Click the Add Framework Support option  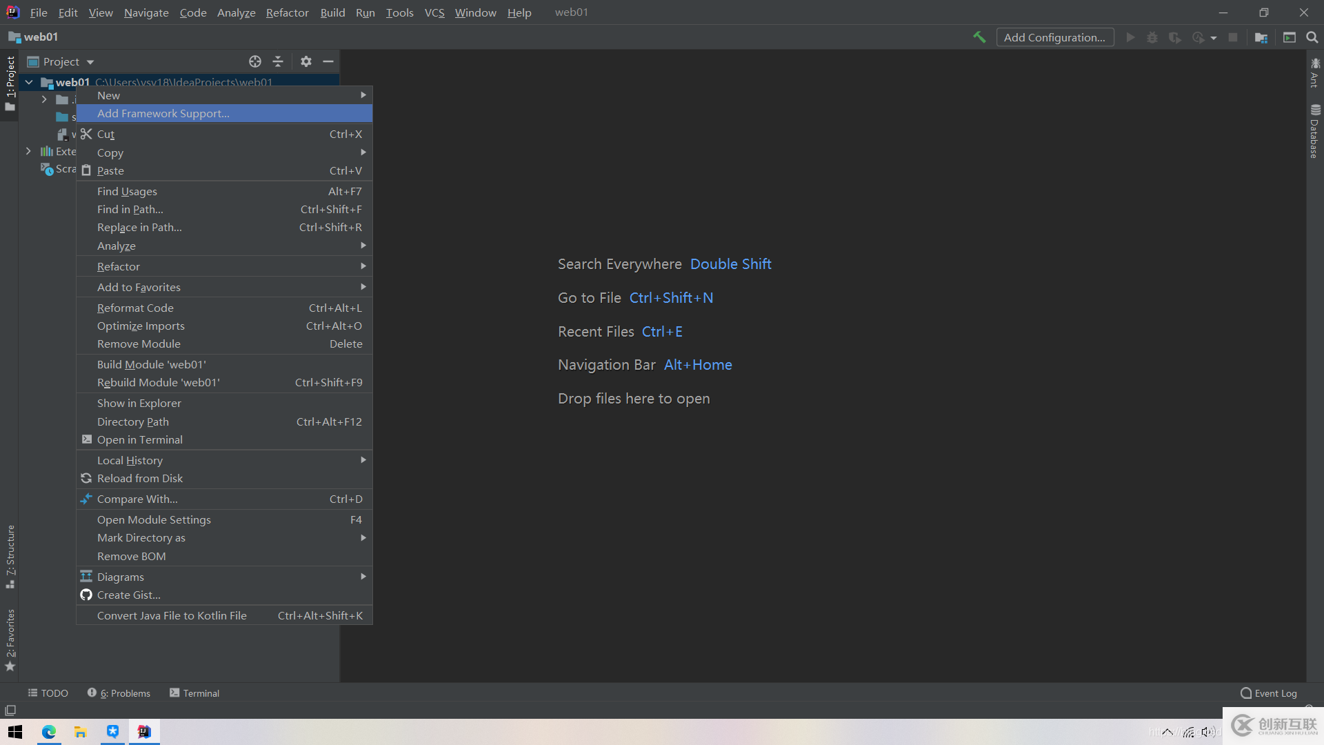coord(163,113)
